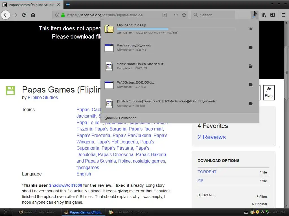
Task: Open the Papa's Burgeria topic link
Action: [x=110, y=129]
